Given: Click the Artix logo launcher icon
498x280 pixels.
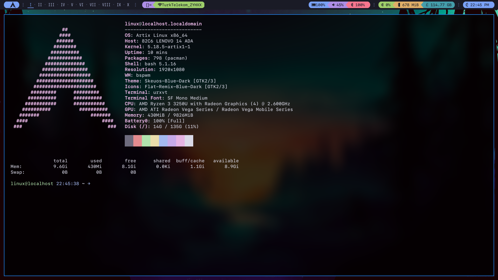Looking at the screenshot, I should click(x=12, y=5).
